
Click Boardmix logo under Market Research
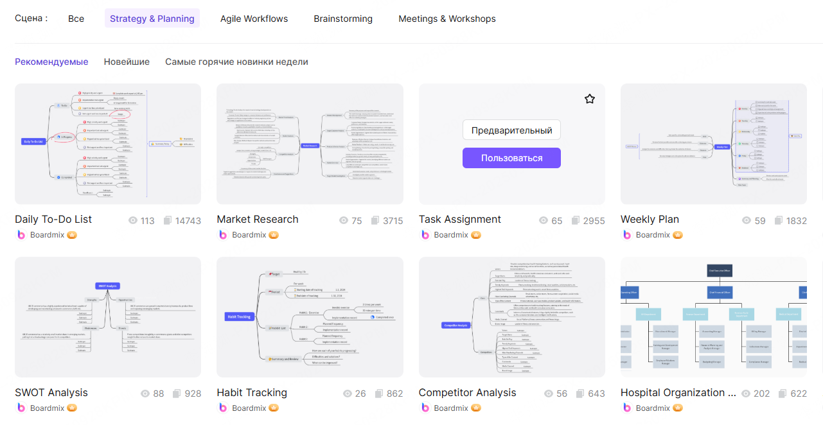pos(223,235)
